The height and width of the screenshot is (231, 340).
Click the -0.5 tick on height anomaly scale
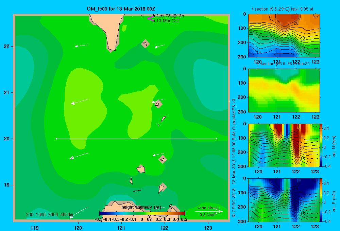99,219
